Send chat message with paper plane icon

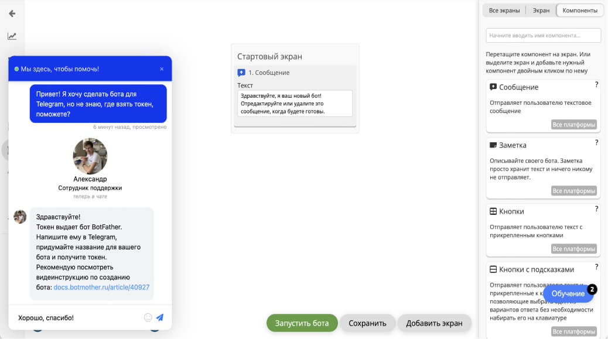pos(160,317)
